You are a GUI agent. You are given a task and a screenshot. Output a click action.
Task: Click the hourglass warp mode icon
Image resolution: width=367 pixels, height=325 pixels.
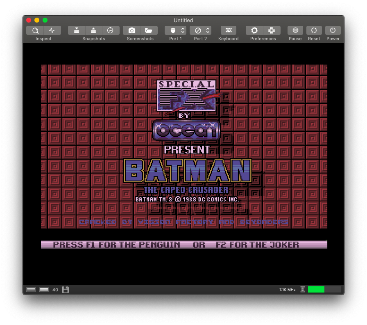tap(303, 289)
